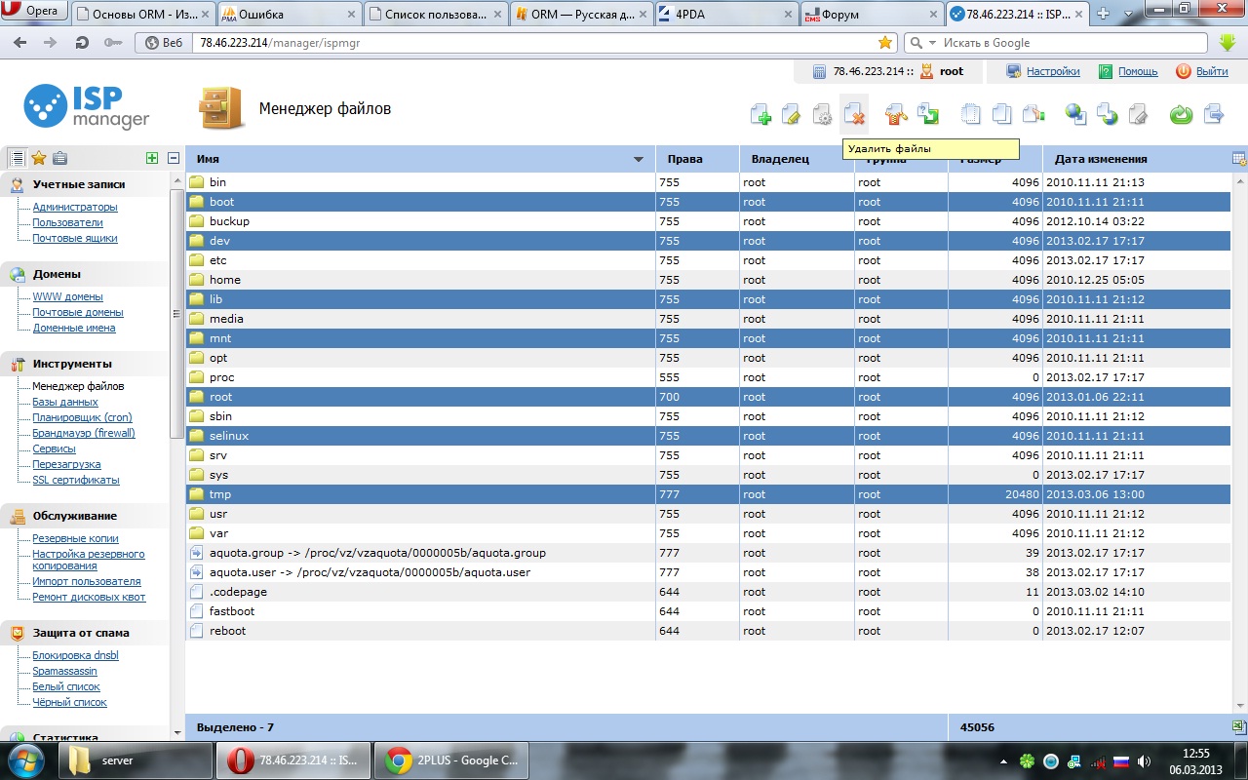The image size is (1248, 780).
Task: Collapse all menu sections with minus
Action: click(x=174, y=158)
